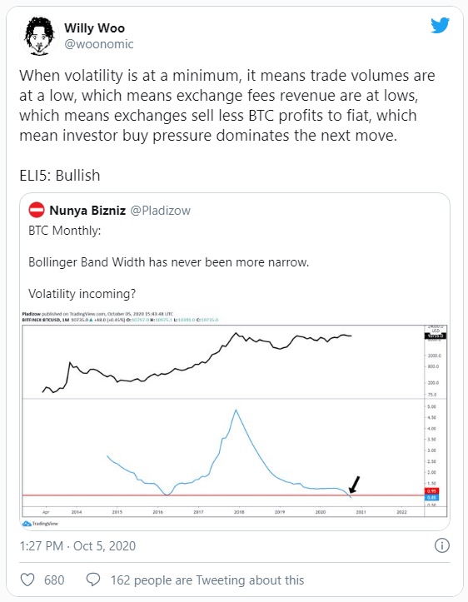Open '162 people are Tweeting about this'

[x=207, y=580]
